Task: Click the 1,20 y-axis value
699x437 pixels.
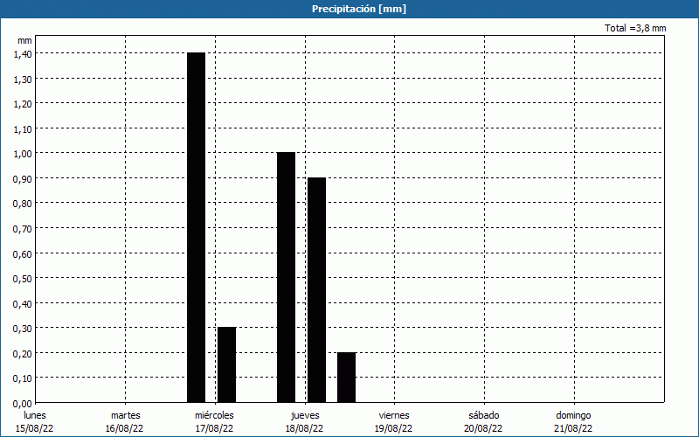Action: coord(23,104)
